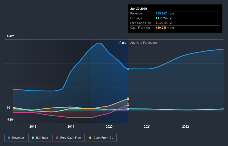Click the Jun 30 2020 tooltip date
This screenshot has width=228, height=146.
(x=139, y=9)
